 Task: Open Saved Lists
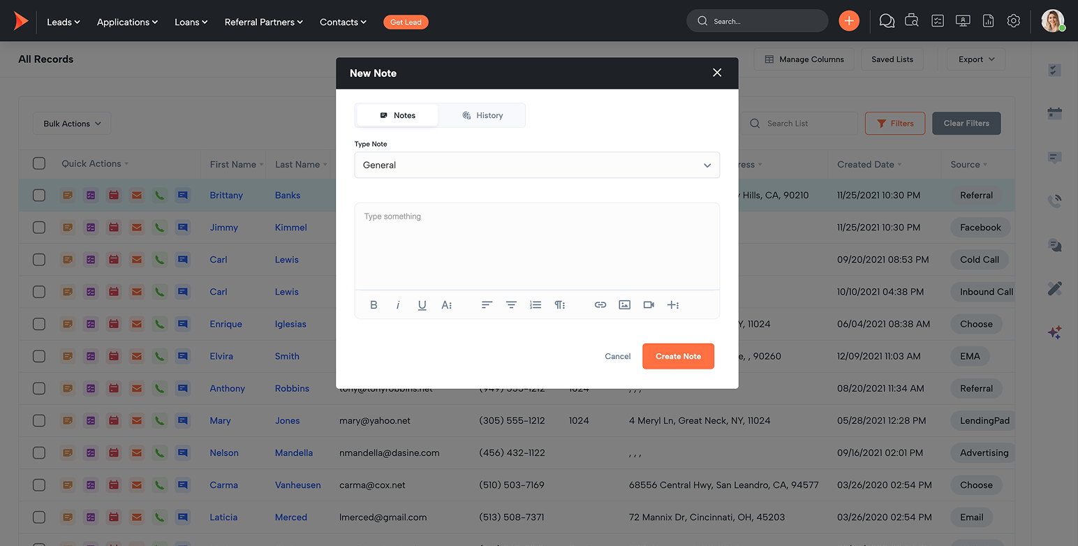click(x=892, y=59)
